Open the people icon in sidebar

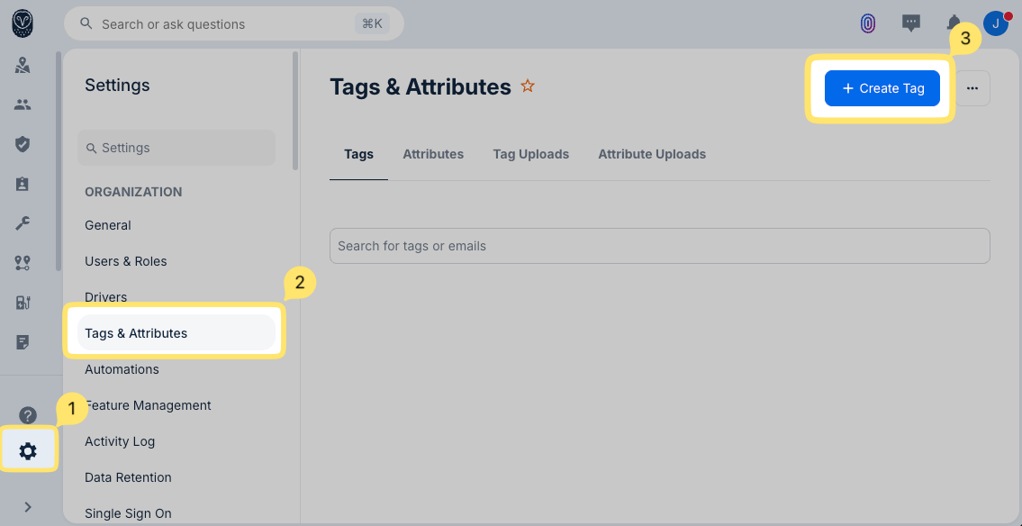click(x=23, y=104)
